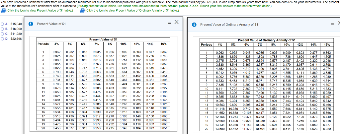Click value 3.685 in the Ordinary Annuity table
Screen dimensions: 340x134
(x=327, y=73)
